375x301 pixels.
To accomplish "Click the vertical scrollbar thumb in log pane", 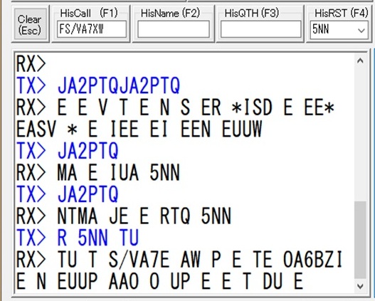I will tap(360, 240).
